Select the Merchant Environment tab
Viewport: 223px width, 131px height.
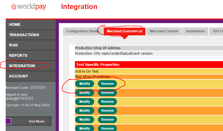click(x=125, y=31)
